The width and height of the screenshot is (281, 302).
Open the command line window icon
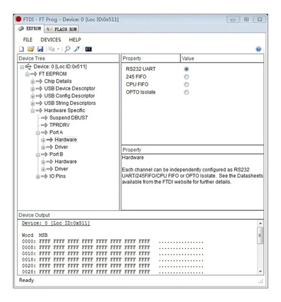click(88, 49)
